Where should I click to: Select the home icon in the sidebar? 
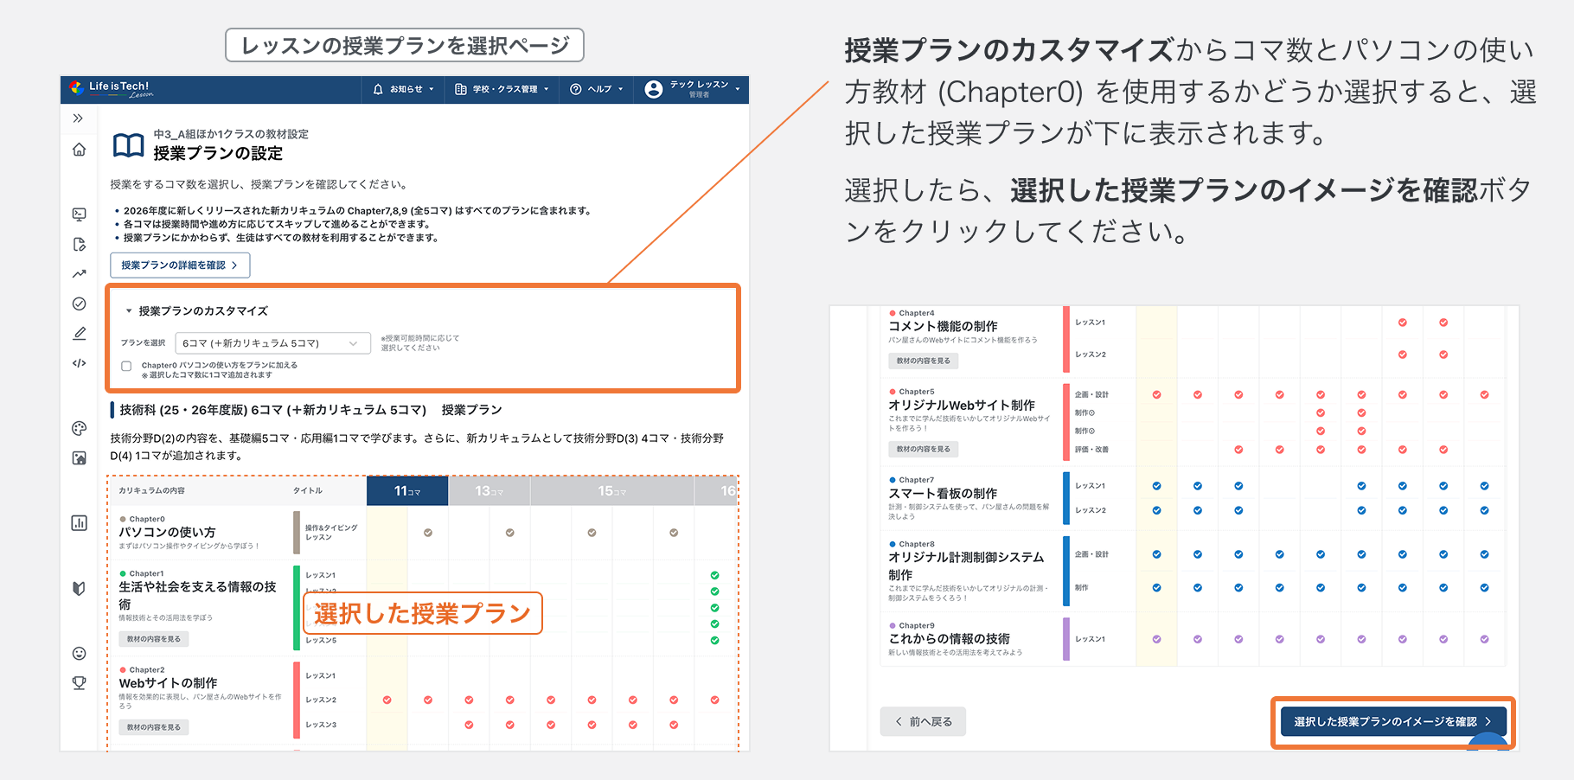79,149
